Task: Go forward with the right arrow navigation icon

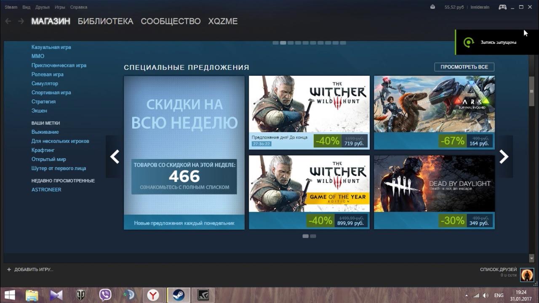Action: coord(21,21)
